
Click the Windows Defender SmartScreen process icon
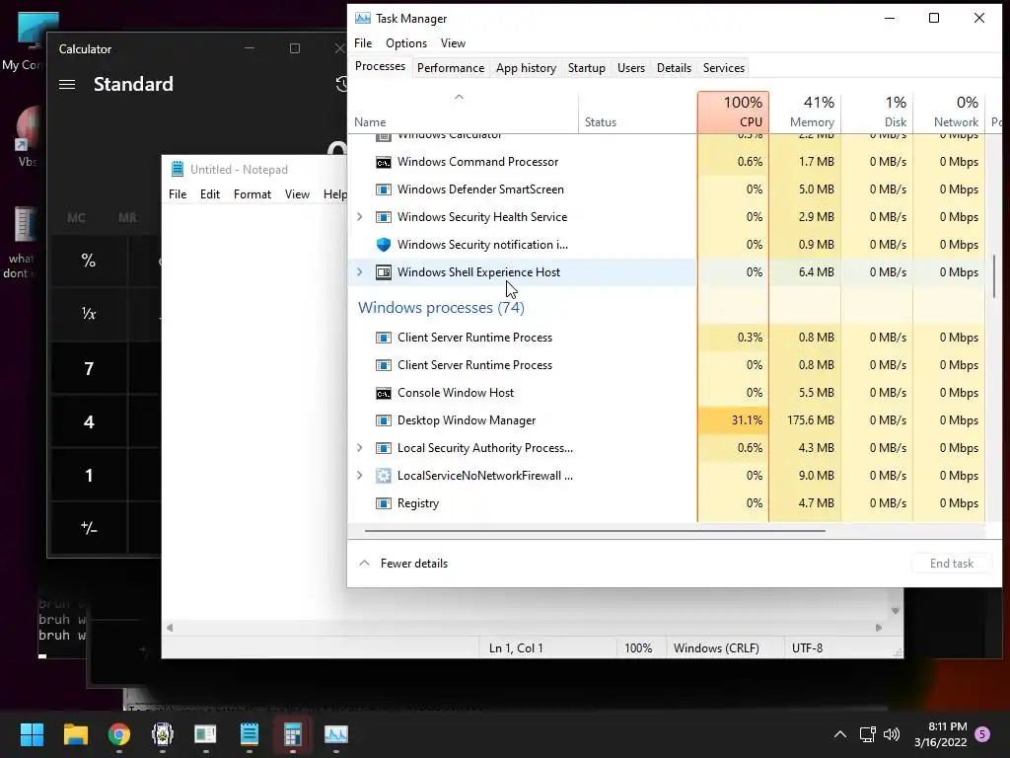click(384, 189)
